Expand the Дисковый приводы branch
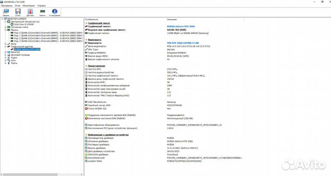 pyautogui.click(x=6, y=55)
